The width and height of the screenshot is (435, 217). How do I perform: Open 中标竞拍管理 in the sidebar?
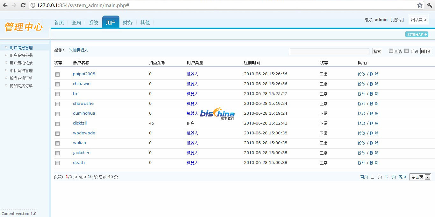point(21,71)
